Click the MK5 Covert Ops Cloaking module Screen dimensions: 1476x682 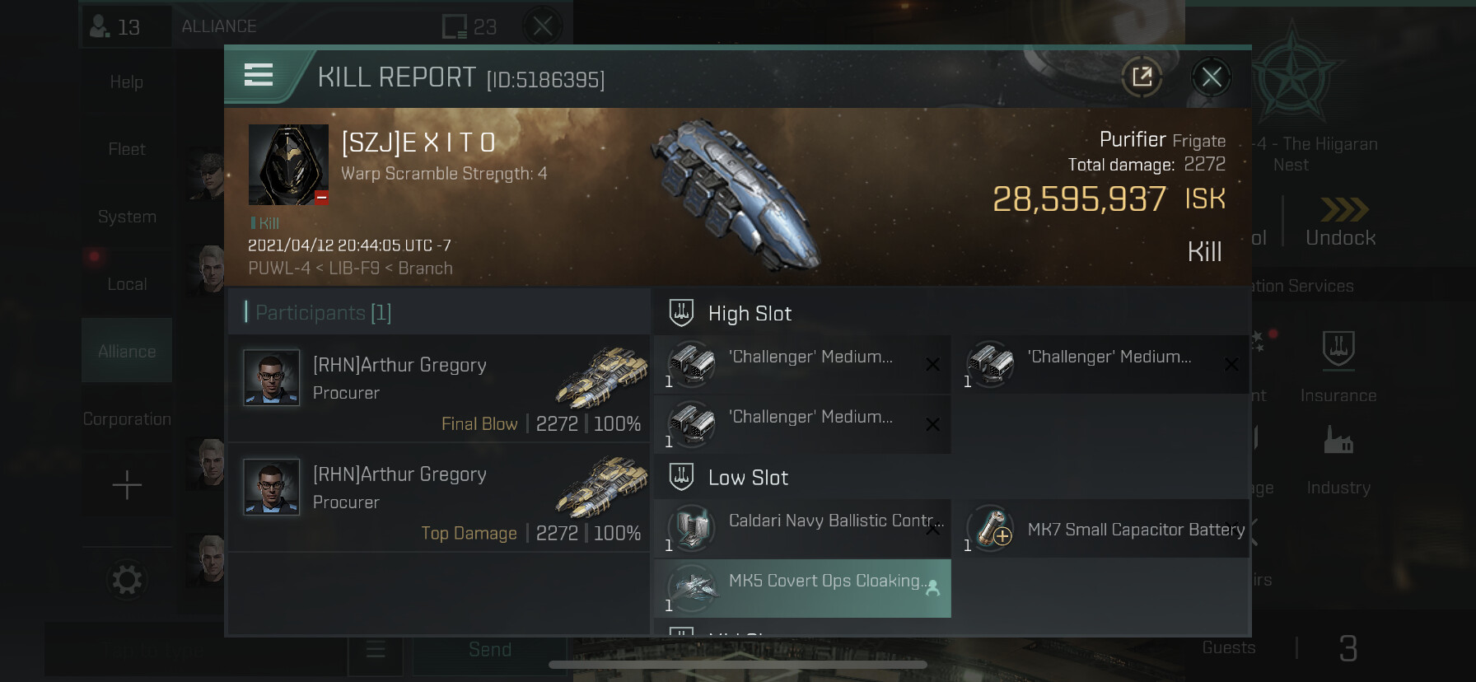pos(802,588)
